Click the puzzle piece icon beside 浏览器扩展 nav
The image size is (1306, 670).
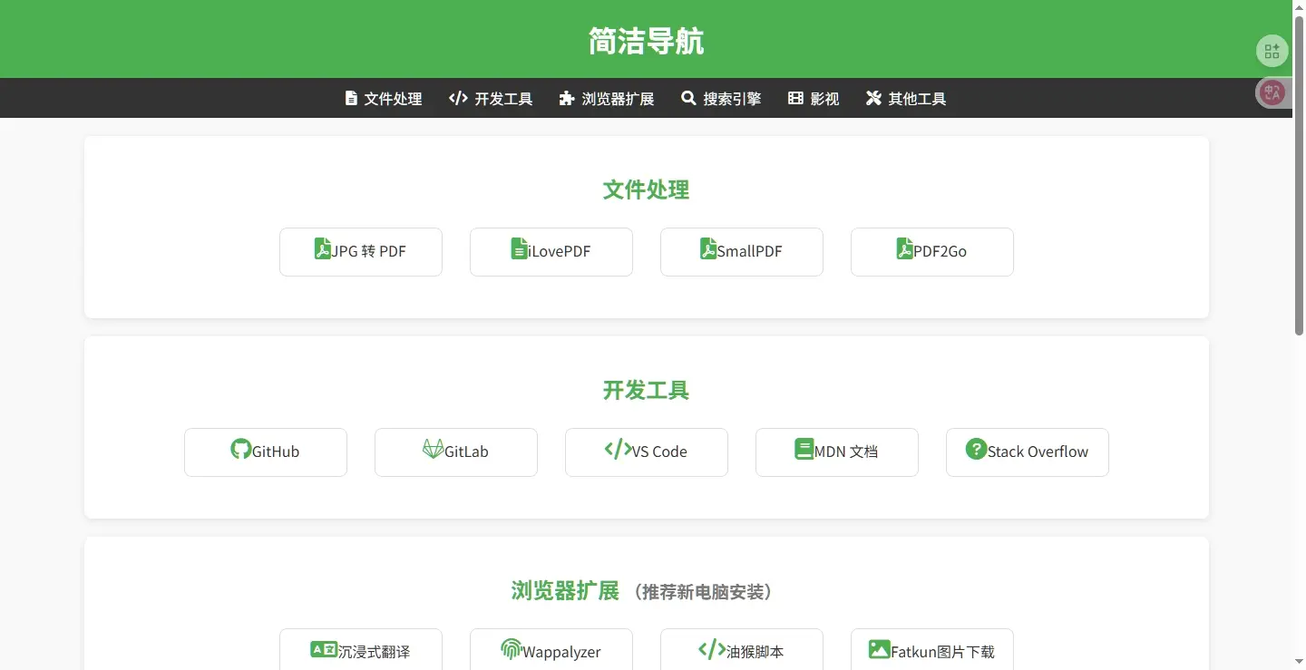pyautogui.click(x=567, y=98)
